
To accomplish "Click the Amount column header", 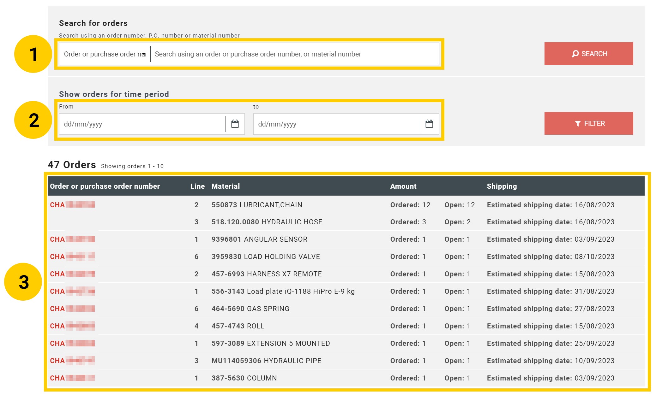I will click(403, 186).
